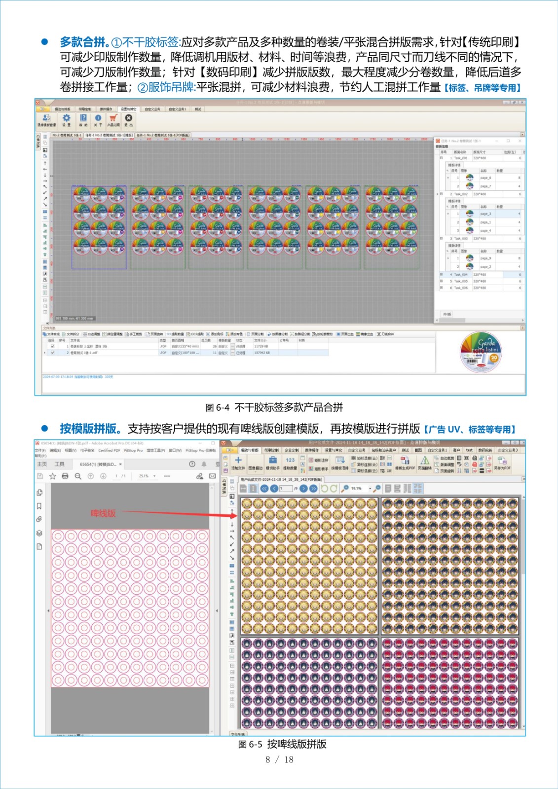Go to next page arrow in preview

304,488
